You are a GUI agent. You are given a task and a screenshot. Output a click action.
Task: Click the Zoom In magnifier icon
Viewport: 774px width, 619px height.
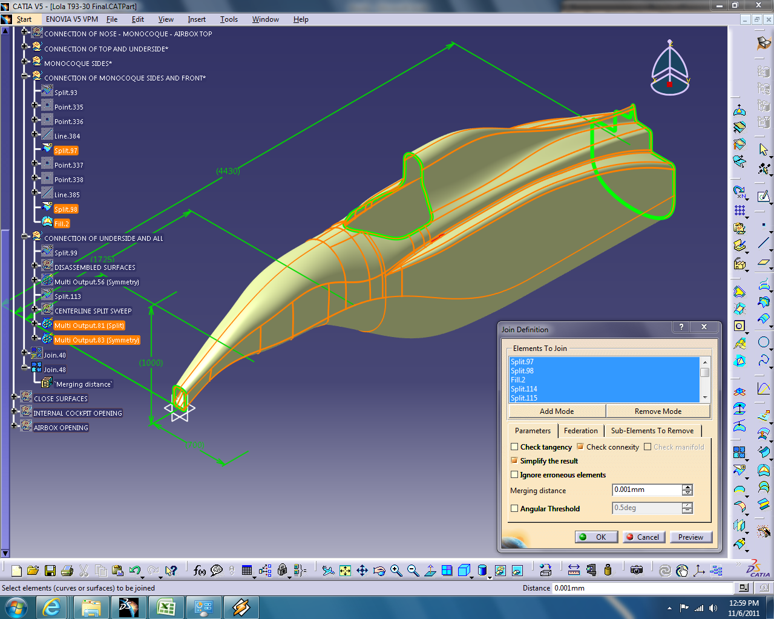(396, 570)
